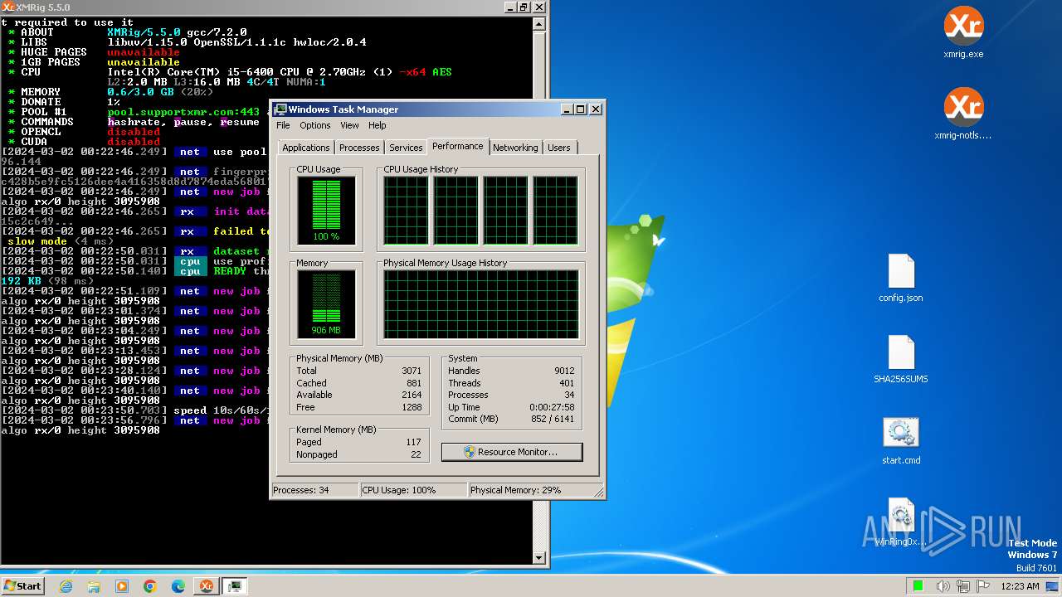Viewport: 1062px width, 597px height.
Task: Click the XMRig console vertical scrollbar track
Action: pyautogui.click(x=539, y=290)
